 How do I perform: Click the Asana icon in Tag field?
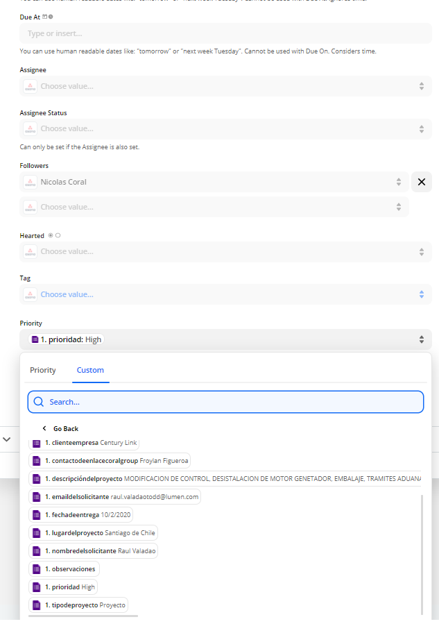click(x=31, y=294)
